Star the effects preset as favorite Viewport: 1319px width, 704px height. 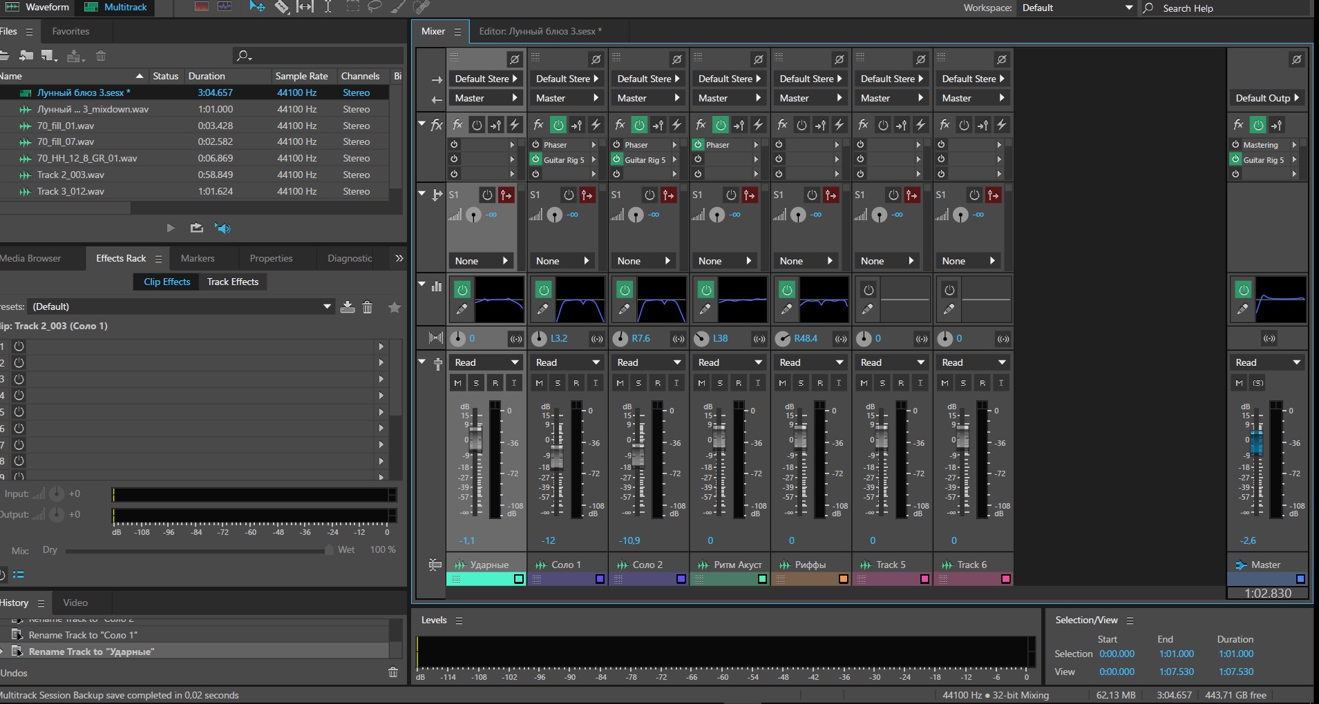(395, 307)
